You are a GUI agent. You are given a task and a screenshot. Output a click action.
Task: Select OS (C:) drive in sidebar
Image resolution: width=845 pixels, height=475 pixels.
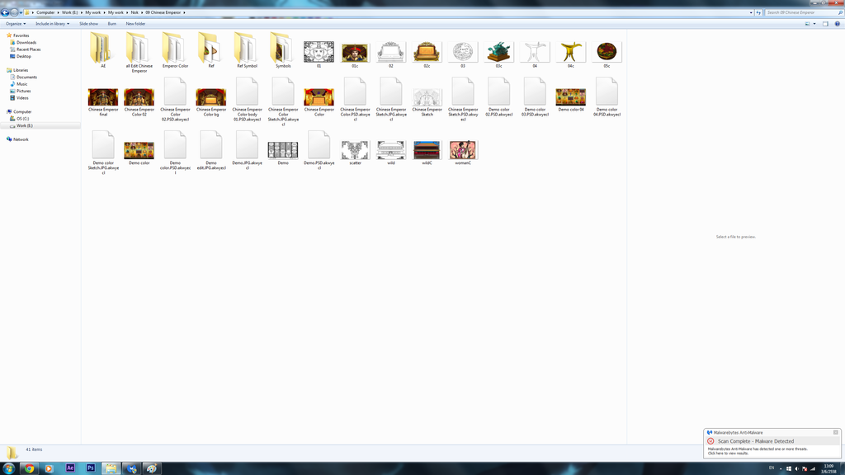[20, 119]
